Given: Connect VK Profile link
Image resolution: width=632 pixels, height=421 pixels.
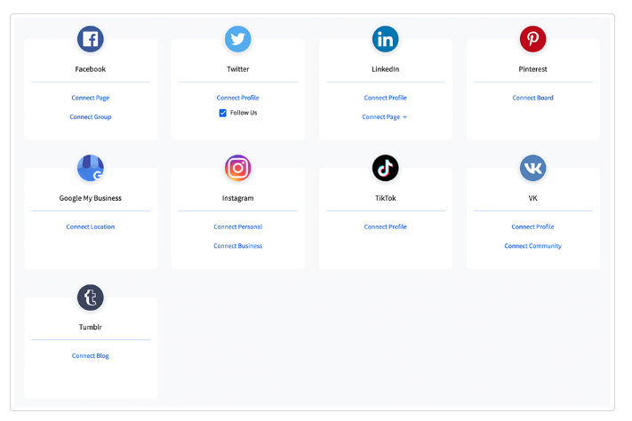Looking at the screenshot, I should [532, 226].
